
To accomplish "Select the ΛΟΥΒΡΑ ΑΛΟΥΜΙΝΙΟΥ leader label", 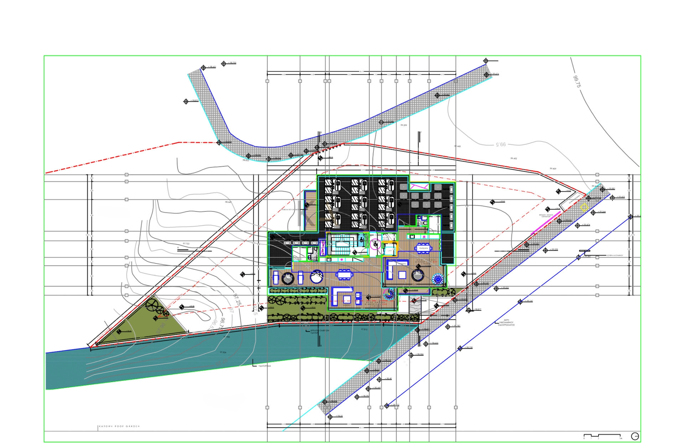I will [x=615, y=255].
